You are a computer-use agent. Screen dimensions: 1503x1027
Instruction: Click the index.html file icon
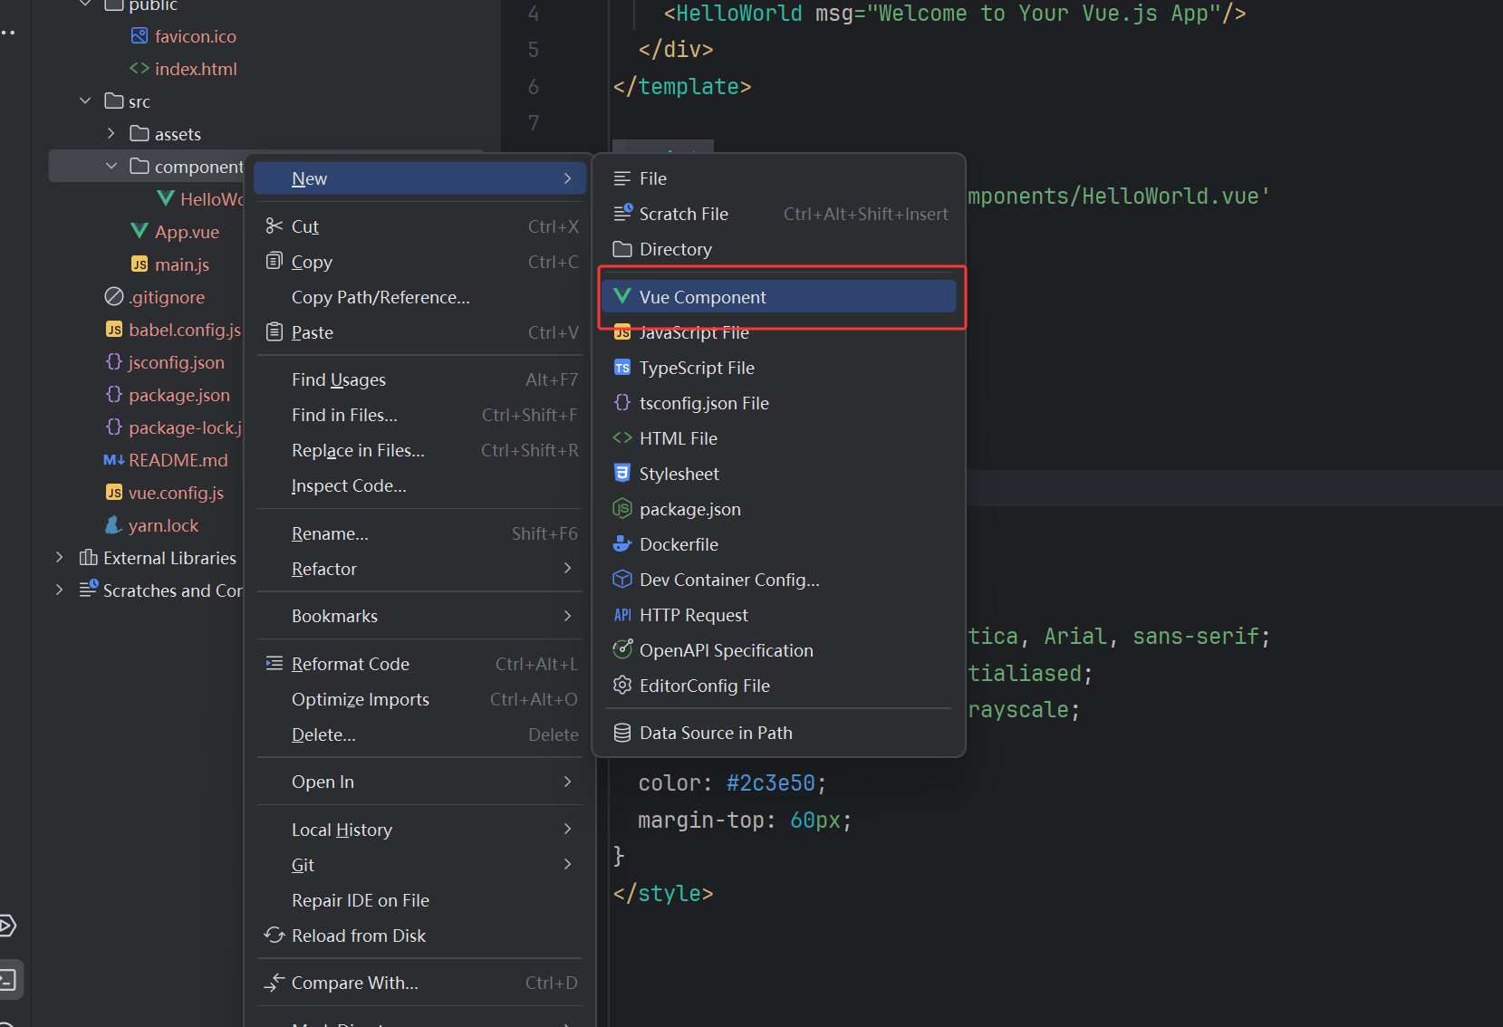pyautogui.click(x=139, y=69)
